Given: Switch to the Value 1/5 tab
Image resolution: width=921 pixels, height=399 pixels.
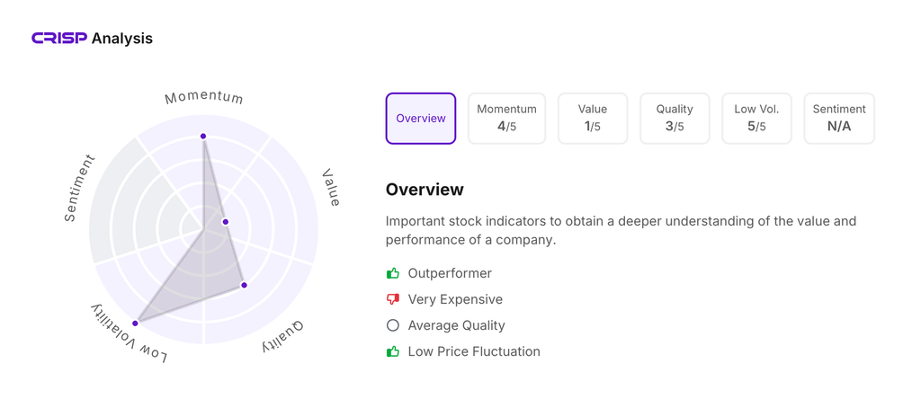Looking at the screenshot, I should coord(592,119).
